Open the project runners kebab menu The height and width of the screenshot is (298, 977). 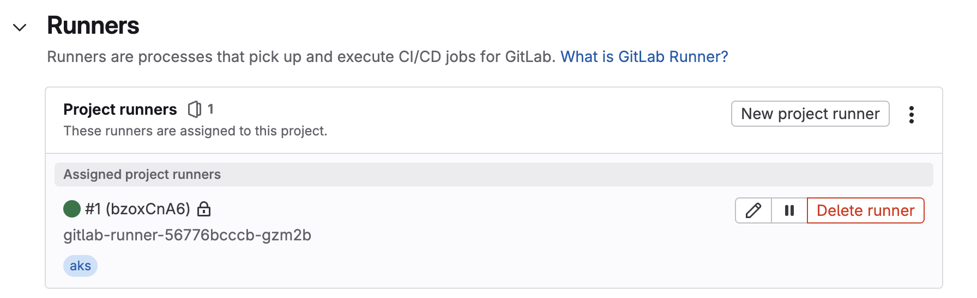coord(911,114)
